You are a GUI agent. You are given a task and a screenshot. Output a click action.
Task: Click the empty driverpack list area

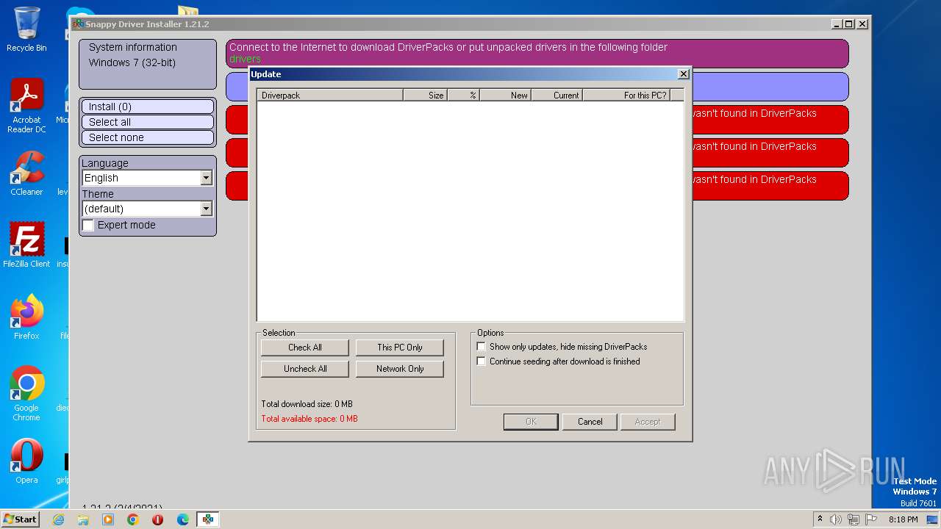pyautogui.click(x=470, y=211)
